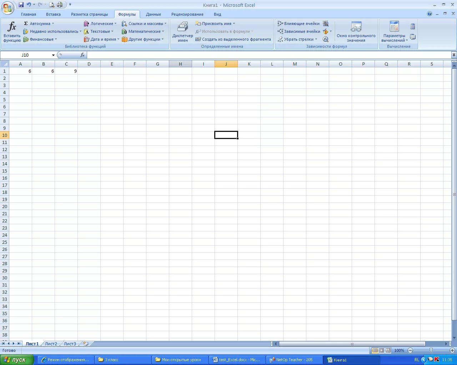457x365 pixels.
Task: Click the zoom out minus button
Action: [410, 350]
